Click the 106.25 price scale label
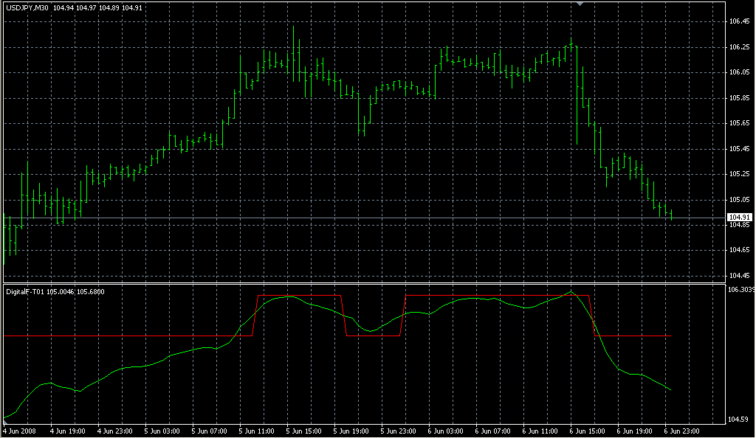 tap(739, 47)
